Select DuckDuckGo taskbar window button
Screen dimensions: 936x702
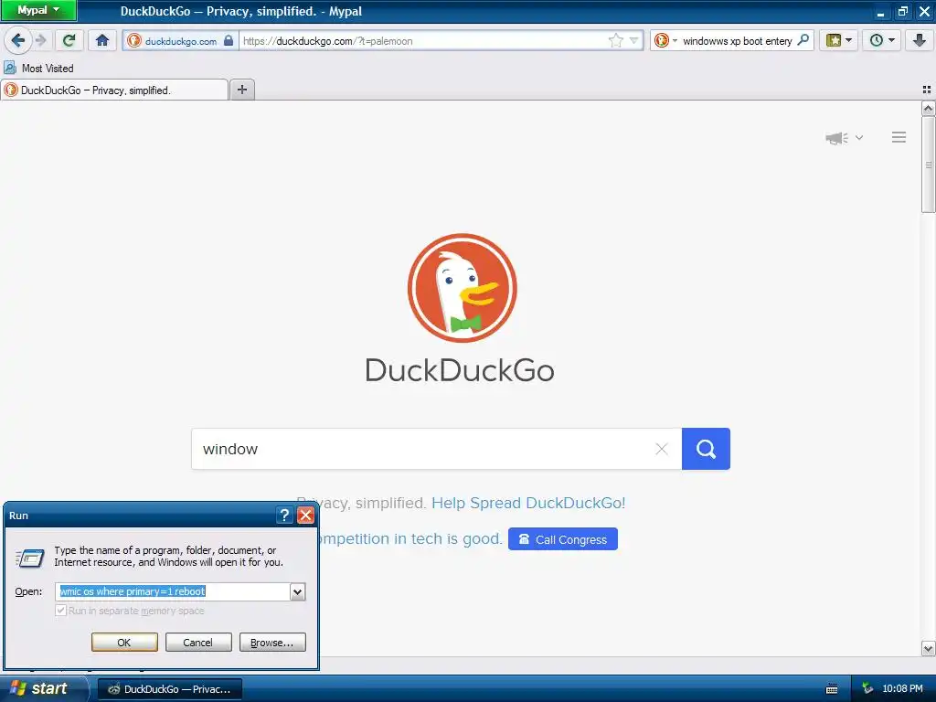tap(169, 689)
